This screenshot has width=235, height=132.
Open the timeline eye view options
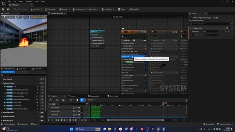pyautogui.click(x=57, y=100)
